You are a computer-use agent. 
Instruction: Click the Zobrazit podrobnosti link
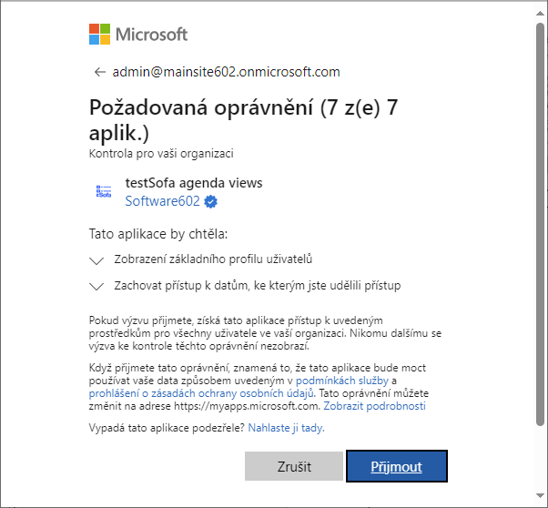coord(375,406)
